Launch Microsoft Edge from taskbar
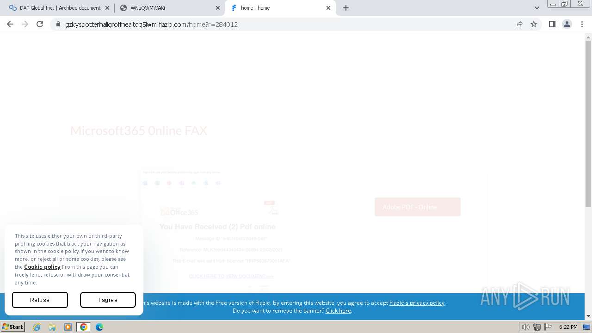 click(x=99, y=327)
